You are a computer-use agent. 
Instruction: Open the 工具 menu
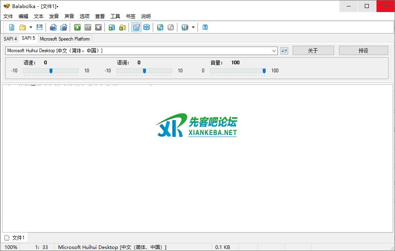click(115, 16)
